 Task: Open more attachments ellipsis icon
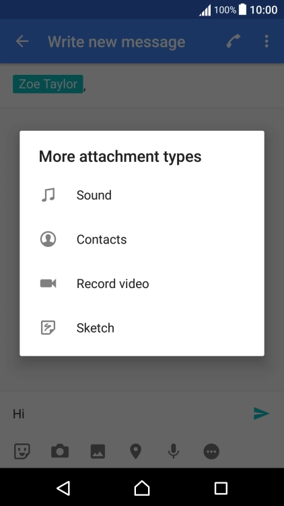coord(211,451)
